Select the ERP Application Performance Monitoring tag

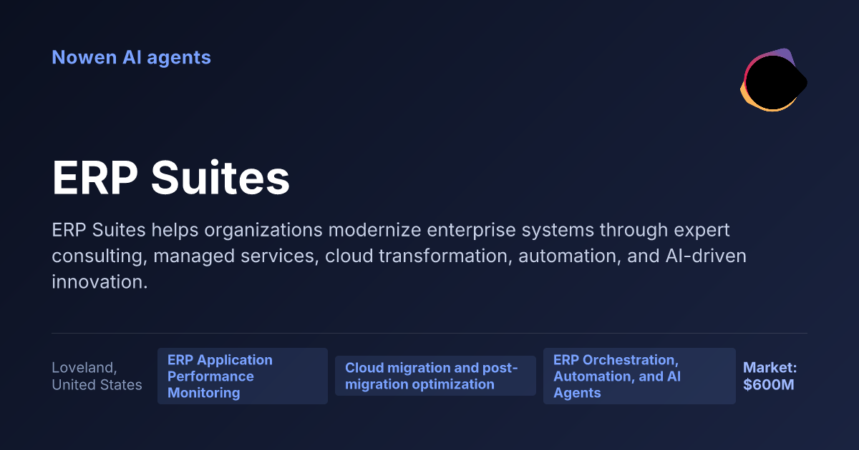[243, 376]
